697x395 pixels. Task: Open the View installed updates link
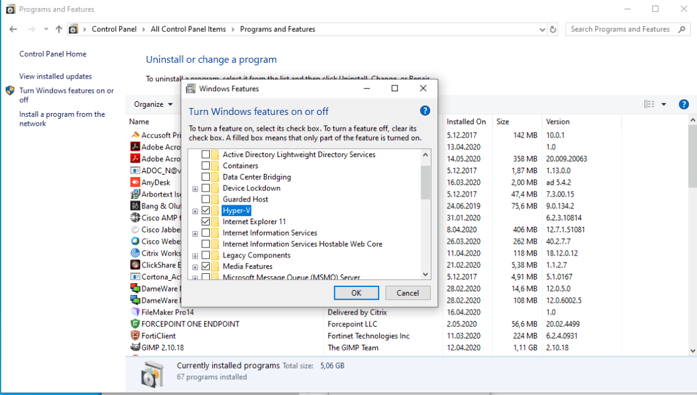[x=55, y=77]
